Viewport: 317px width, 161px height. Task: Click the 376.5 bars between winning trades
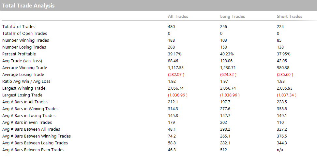(282, 137)
